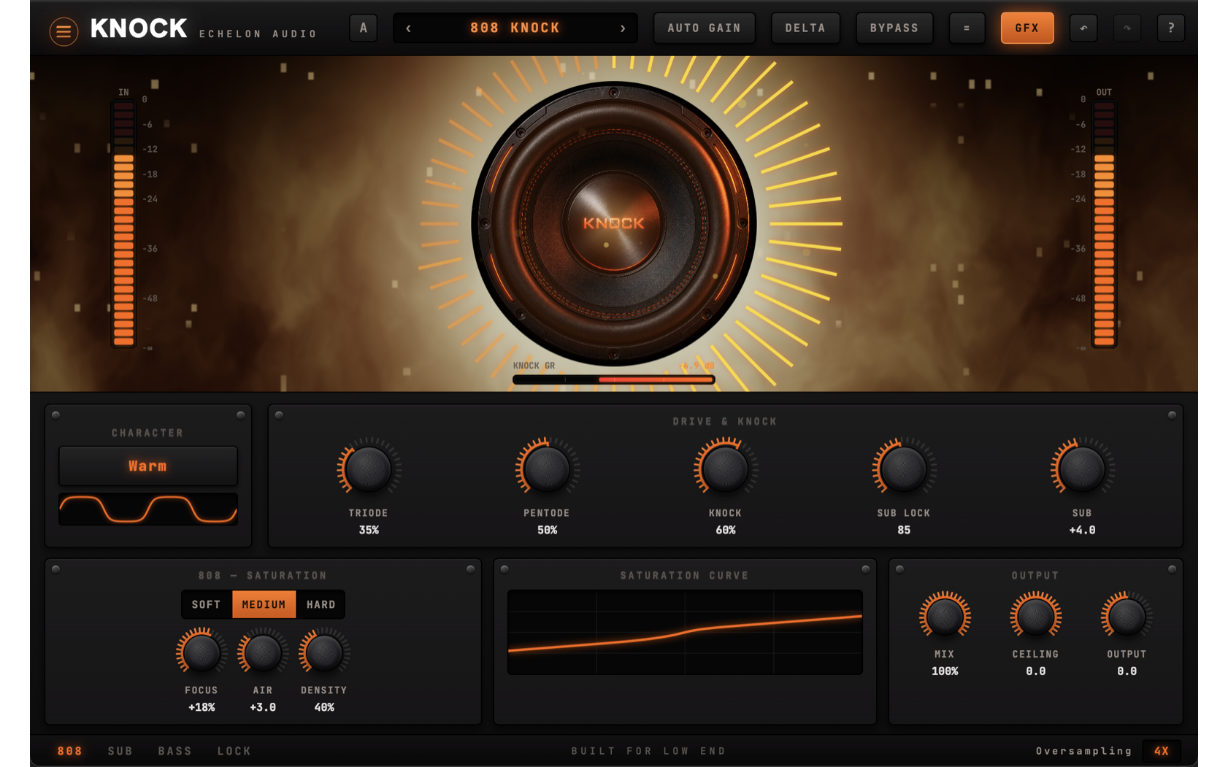This screenshot has height=767, width=1228.
Task: Click the Mix knob
Action: [945, 617]
